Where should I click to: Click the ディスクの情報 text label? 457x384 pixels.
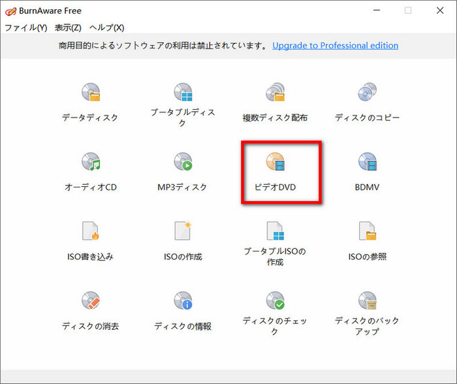coord(183,326)
